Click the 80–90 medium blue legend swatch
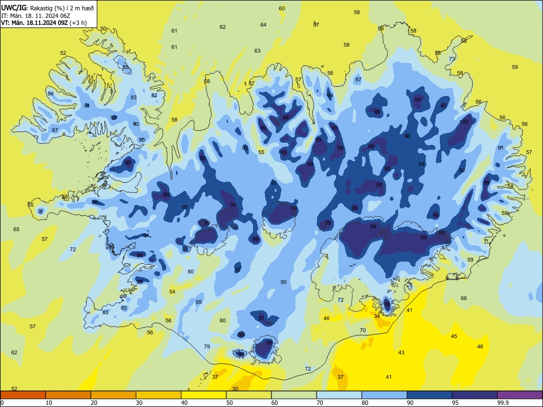The image size is (543, 407). (x=384, y=395)
